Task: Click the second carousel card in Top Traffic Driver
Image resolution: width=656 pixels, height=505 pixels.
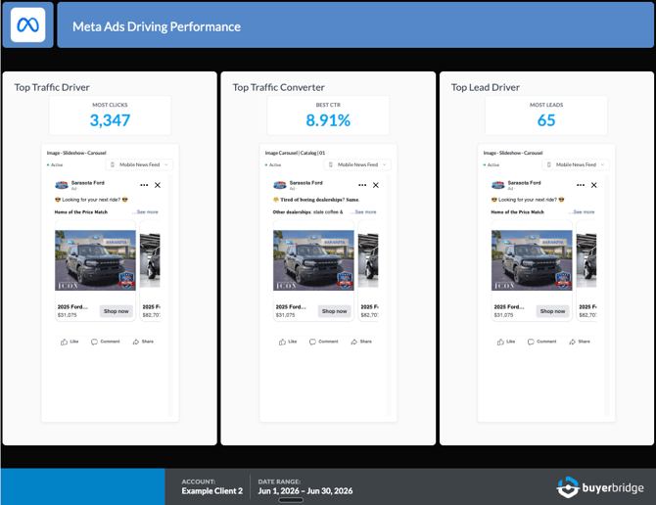Action: coord(150,271)
